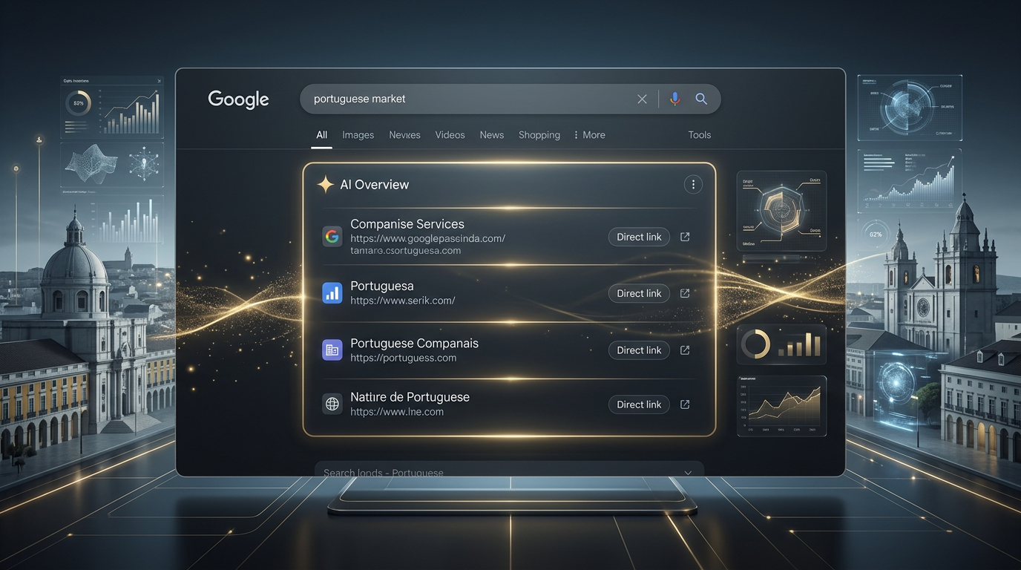
Task: Click the radar chart thumbnail in the right sidebar
Action: point(781,211)
